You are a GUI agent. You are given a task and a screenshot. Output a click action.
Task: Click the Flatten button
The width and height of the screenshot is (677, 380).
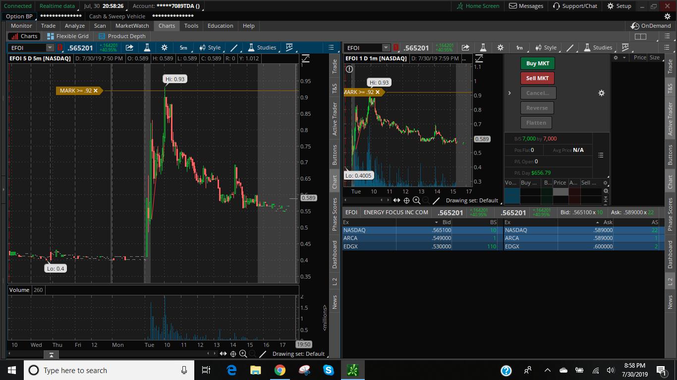[536, 123]
